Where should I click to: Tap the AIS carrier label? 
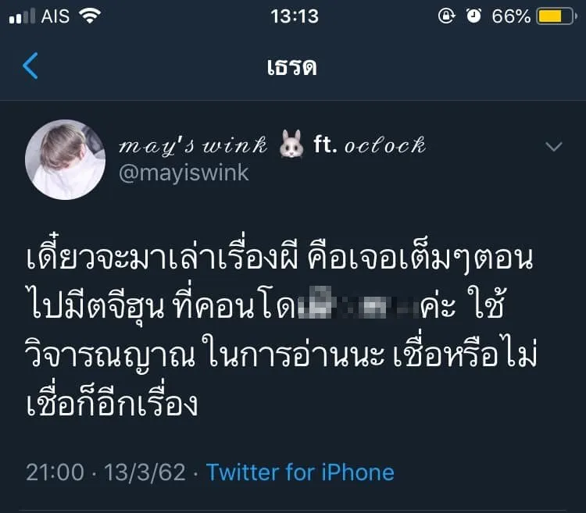tap(55, 16)
